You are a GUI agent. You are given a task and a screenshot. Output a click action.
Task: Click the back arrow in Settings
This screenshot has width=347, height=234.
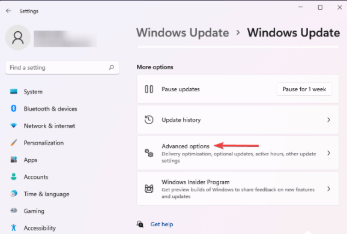tap(8, 11)
